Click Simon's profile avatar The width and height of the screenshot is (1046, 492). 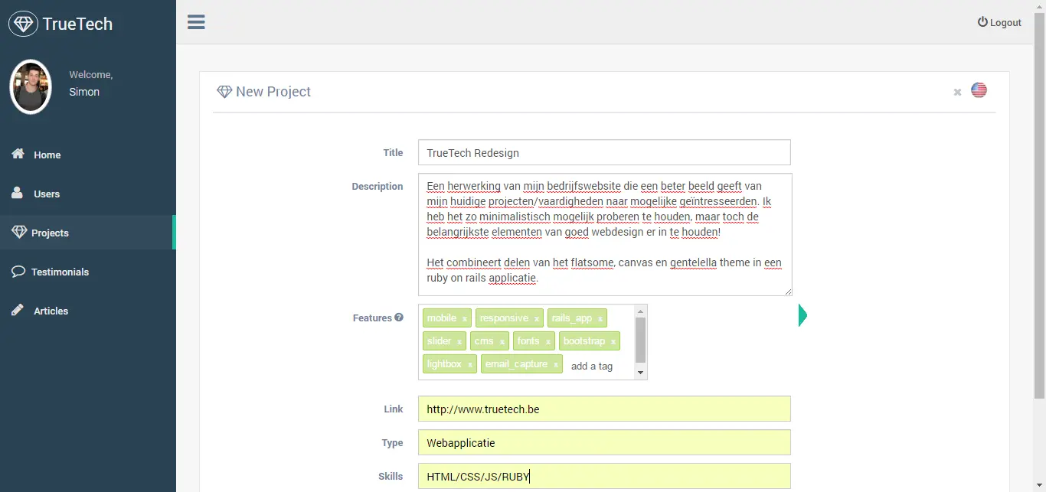(x=31, y=86)
